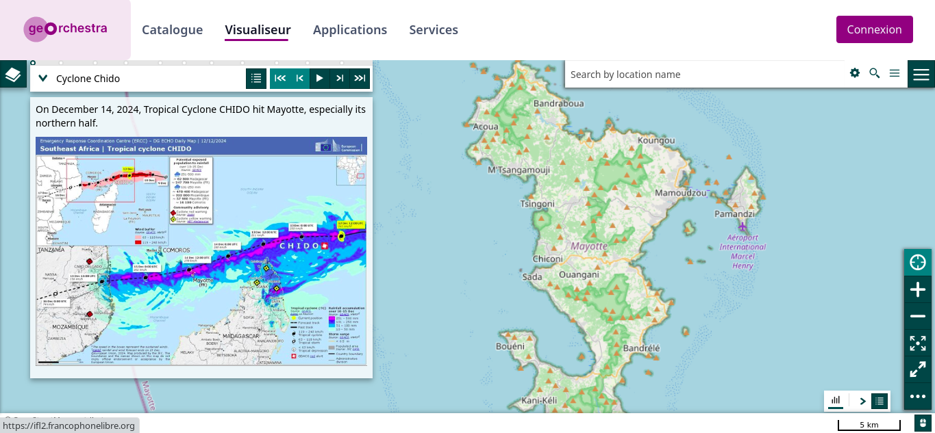Skip to the last story section
The image size is (935, 433).
click(x=360, y=78)
